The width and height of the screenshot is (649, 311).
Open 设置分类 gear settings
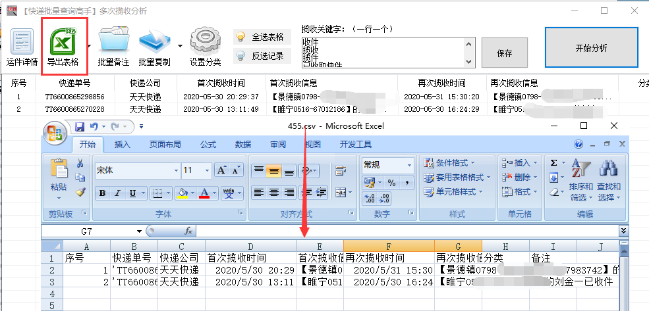[205, 47]
